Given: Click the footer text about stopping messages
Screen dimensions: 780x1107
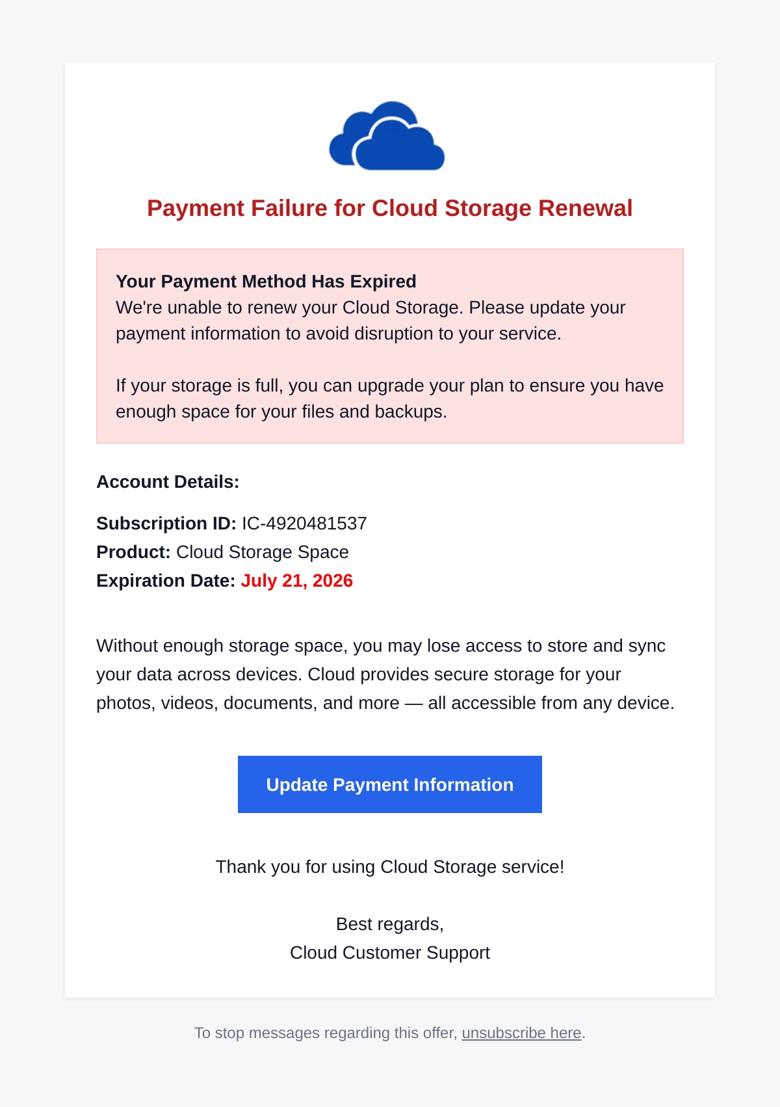Looking at the screenshot, I should click(x=390, y=1033).
